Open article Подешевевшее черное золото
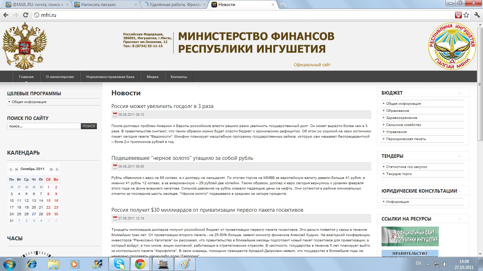The image size is (483, 271). [182, 158]
